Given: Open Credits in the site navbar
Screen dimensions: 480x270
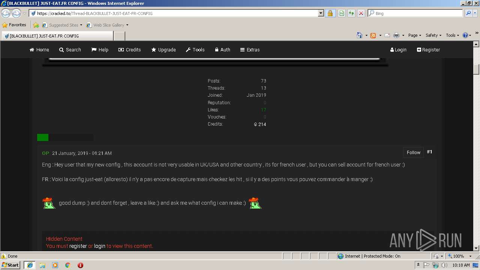Looking at the screenshot, I should (x=130, y=49).
